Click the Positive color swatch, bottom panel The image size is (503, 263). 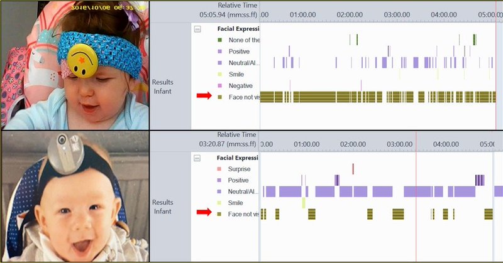(x=219, y=180)
